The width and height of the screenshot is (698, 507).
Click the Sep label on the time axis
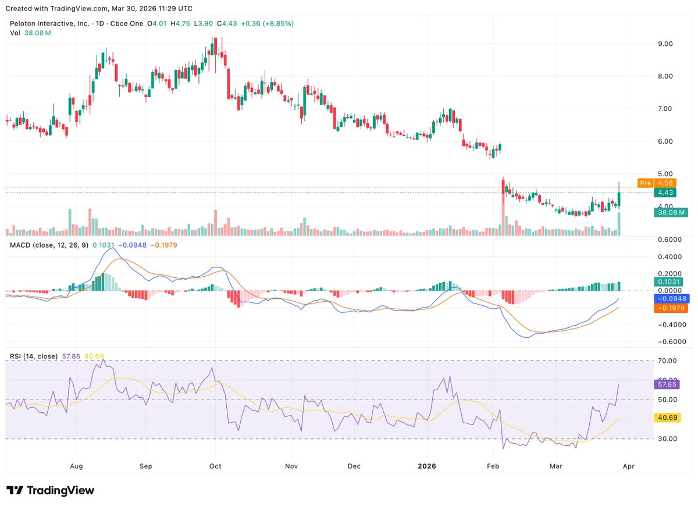pyautogui.click(x=145, y=466)
